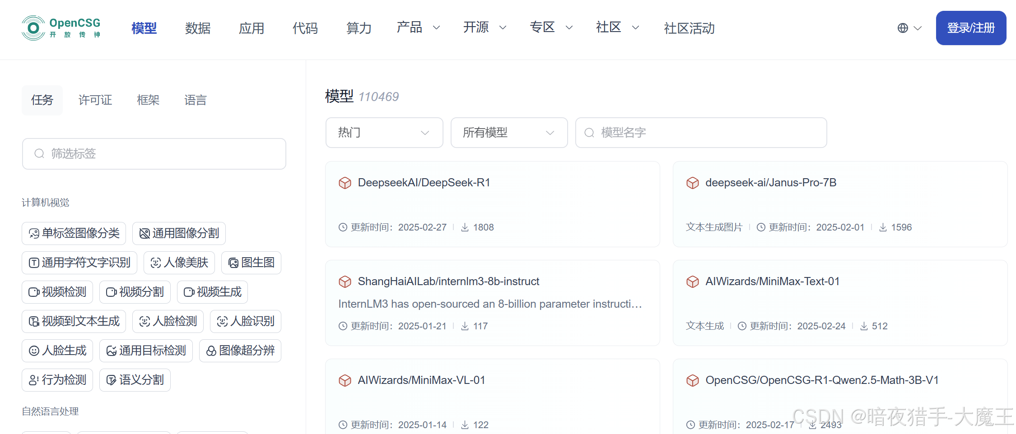Go to the 模型 nav item
Viewport: 1016px width, 434px height.
(x=144, y=28)
